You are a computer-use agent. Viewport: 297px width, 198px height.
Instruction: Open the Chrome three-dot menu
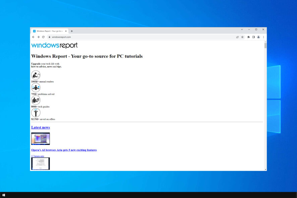pyautogui.click(x=263, y=37)
